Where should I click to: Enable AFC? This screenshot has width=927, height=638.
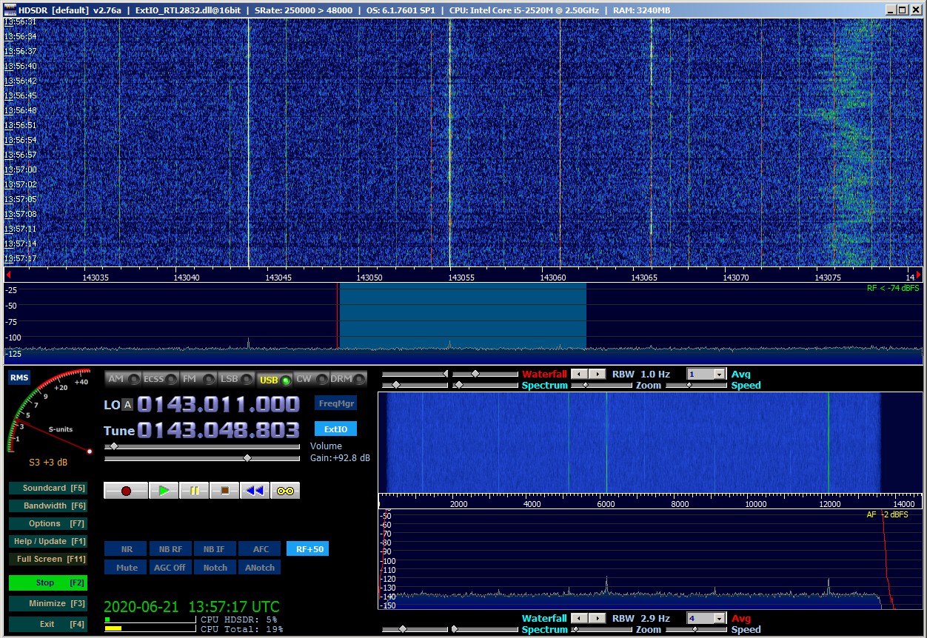click(x=260, y=549)
